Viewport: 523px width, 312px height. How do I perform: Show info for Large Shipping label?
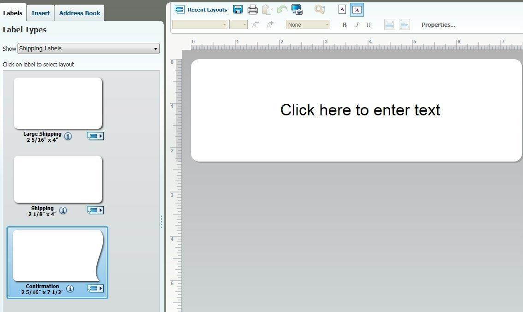pos(68,136)
